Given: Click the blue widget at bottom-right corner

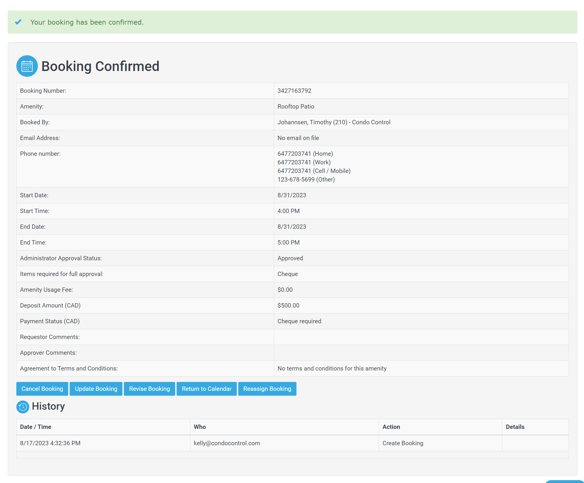Looking at the screenshot, I should click(x=564, y=482).
